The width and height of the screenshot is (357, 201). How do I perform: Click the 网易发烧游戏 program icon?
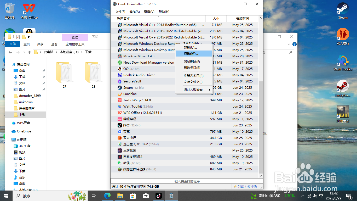[119, 157]
